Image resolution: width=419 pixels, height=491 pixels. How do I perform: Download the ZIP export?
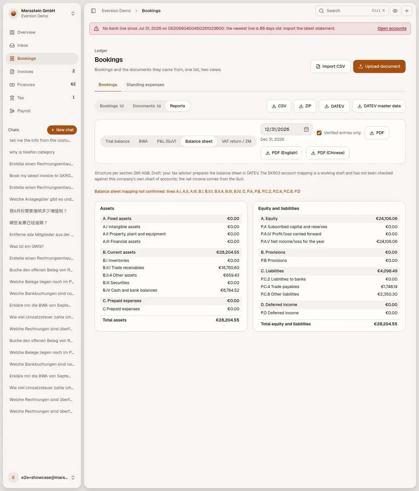305,106
